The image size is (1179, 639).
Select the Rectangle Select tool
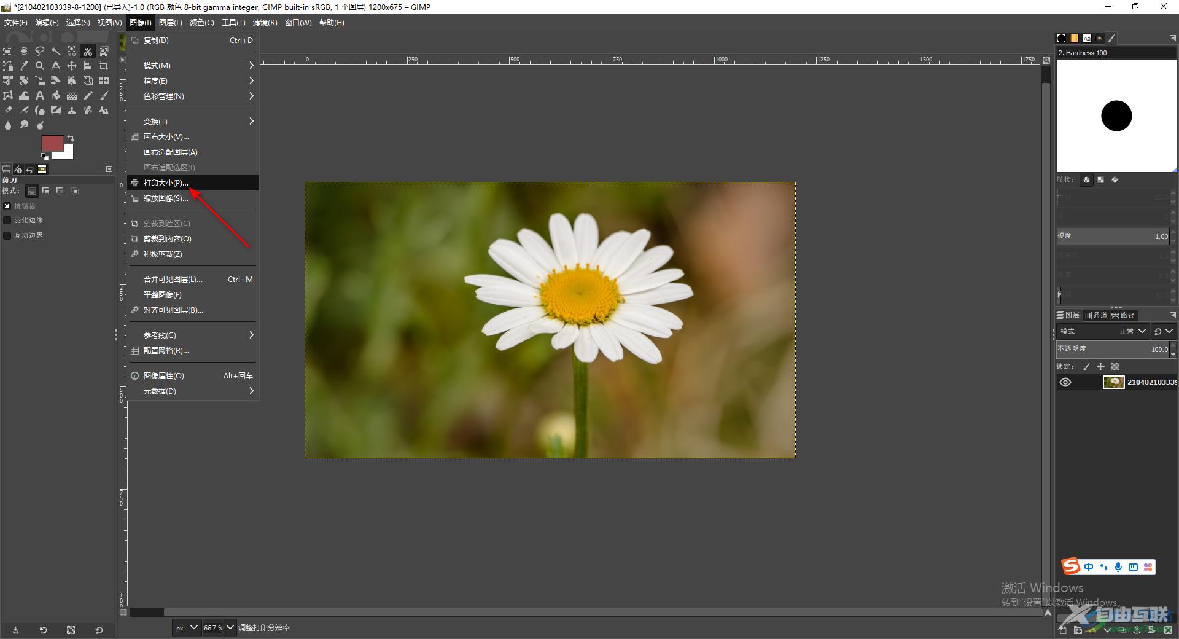[8, 51]
